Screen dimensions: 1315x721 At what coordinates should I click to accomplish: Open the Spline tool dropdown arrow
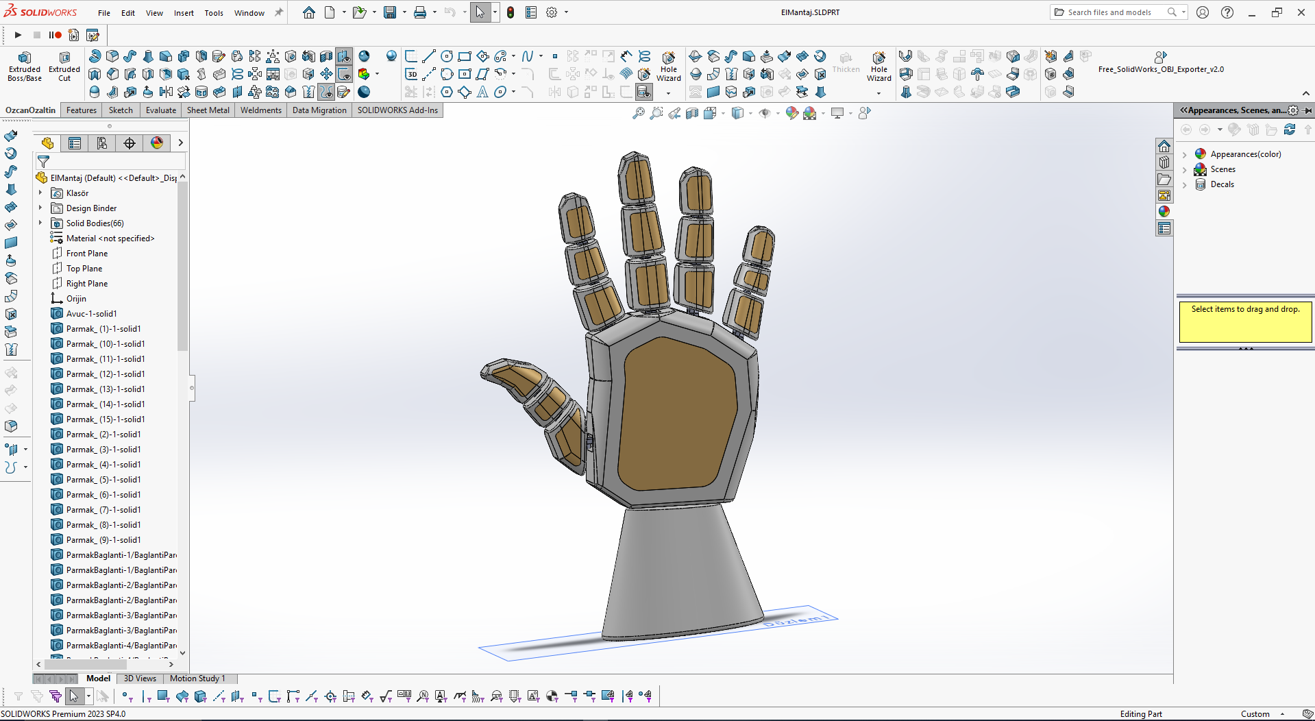541,56
